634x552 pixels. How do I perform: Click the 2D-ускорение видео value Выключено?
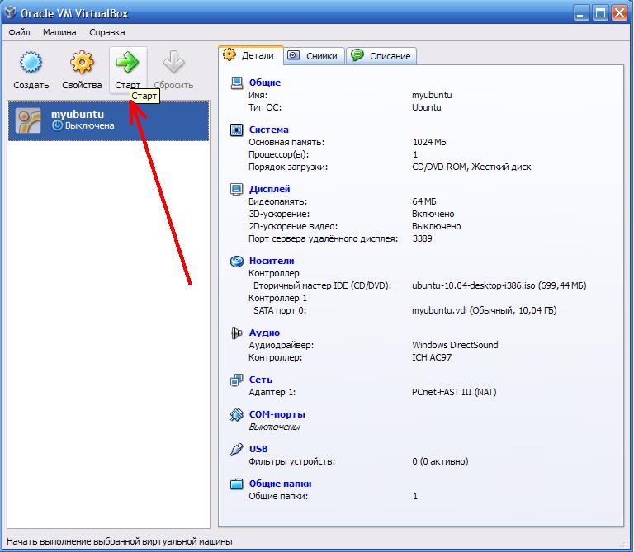(436, 227)
